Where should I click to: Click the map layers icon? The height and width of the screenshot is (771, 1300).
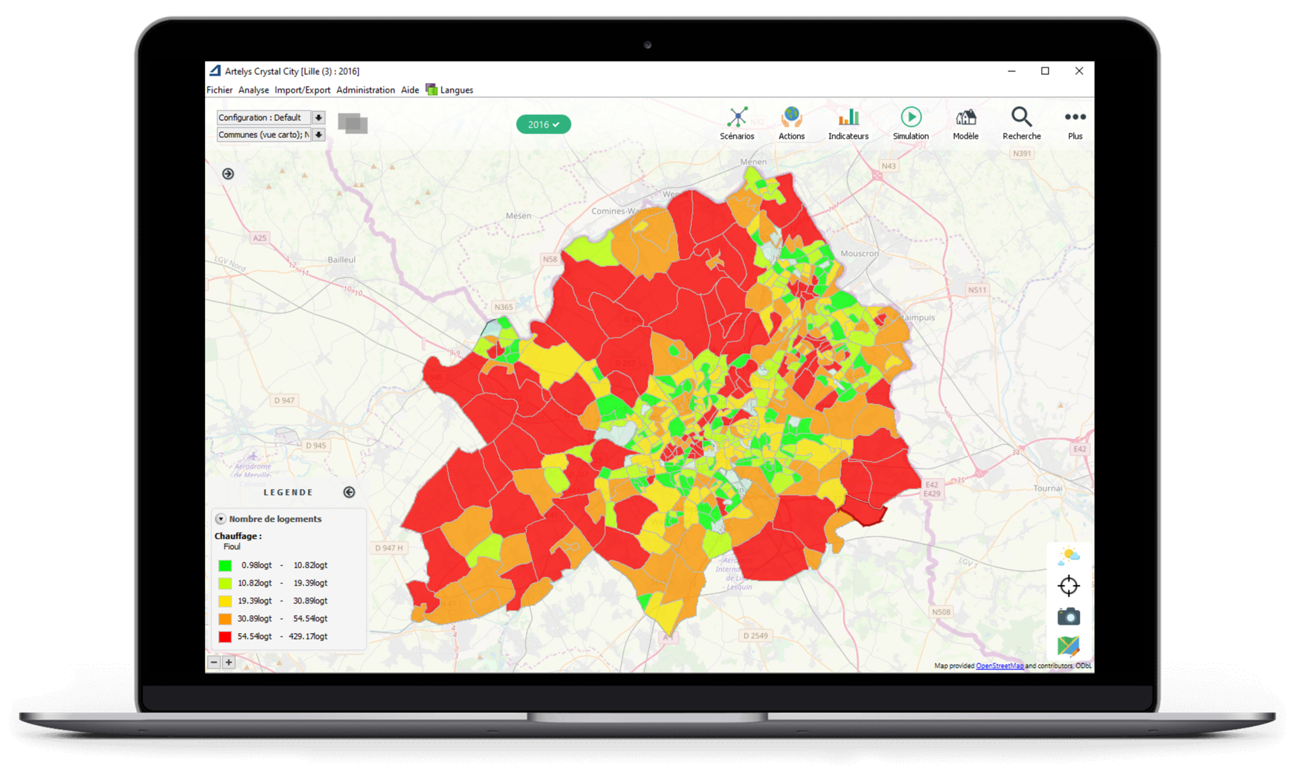(x=1068, y=646)
